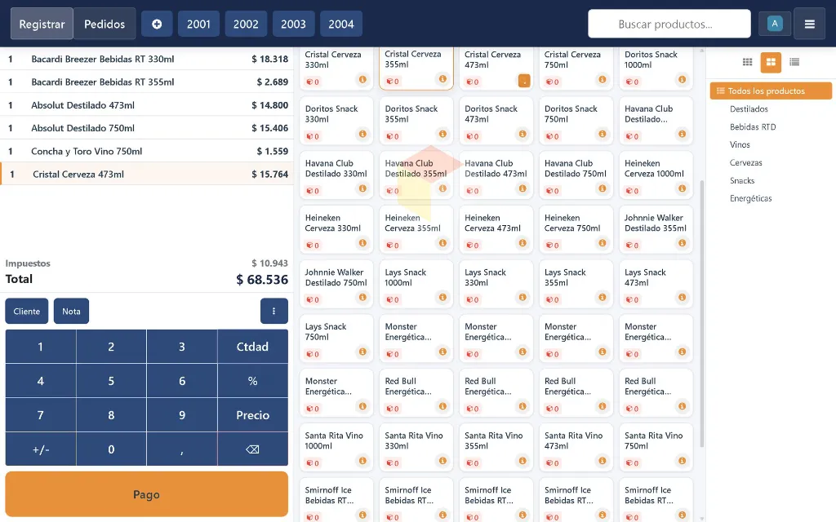The image size is (836, 522).
Task: Filter by Energéticas category
Action: [751, 198]
